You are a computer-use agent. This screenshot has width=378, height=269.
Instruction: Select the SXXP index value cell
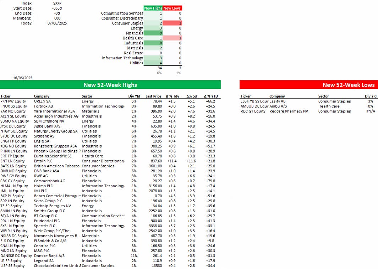click(x=57, y=4)
